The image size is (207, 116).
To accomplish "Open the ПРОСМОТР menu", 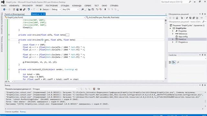I will [27, 6].
